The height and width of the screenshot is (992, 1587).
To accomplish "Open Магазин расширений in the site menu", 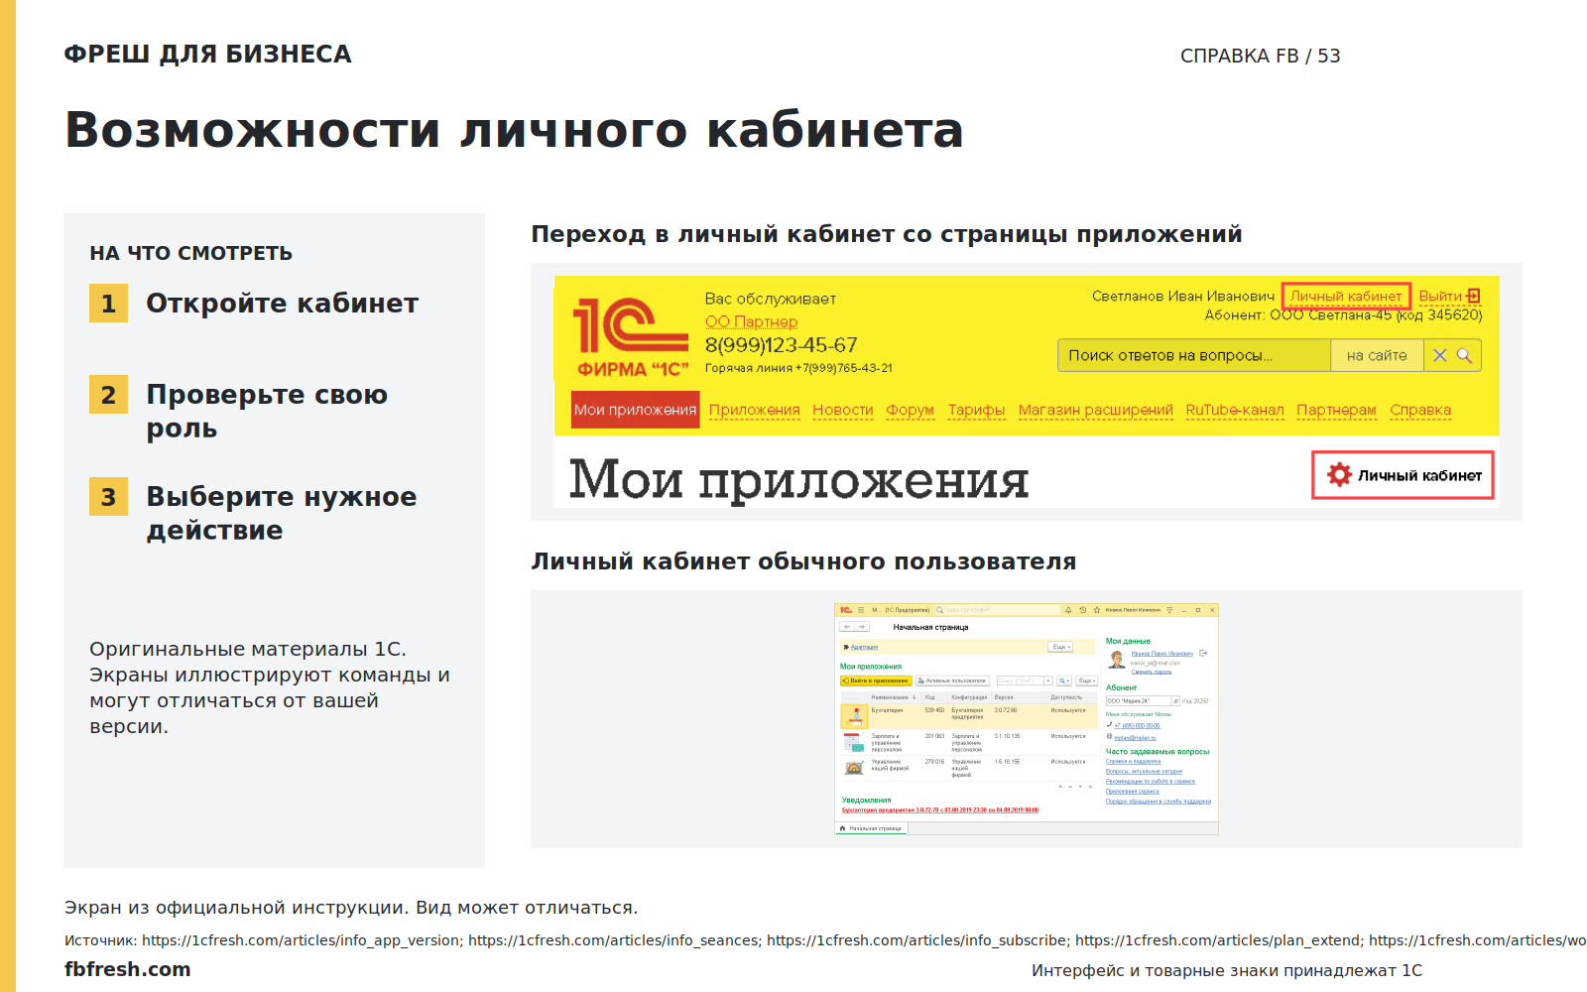I will tap(1096, 410).
